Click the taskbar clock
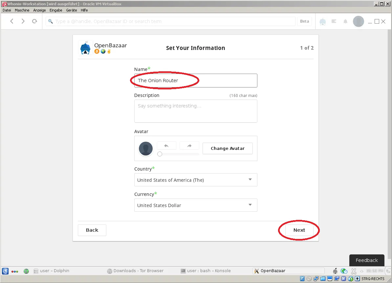 coord(375,271)
